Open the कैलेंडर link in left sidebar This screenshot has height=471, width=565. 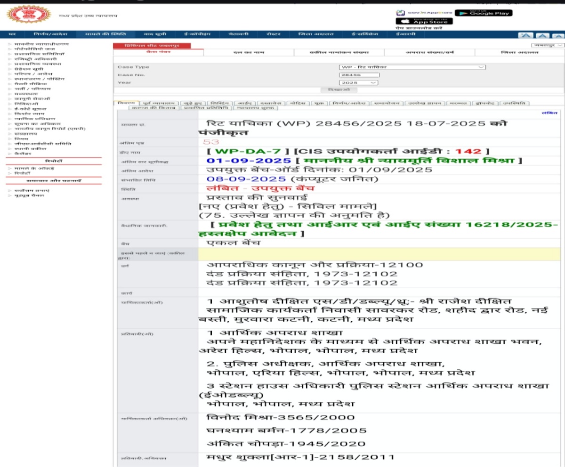click(23, 154)
